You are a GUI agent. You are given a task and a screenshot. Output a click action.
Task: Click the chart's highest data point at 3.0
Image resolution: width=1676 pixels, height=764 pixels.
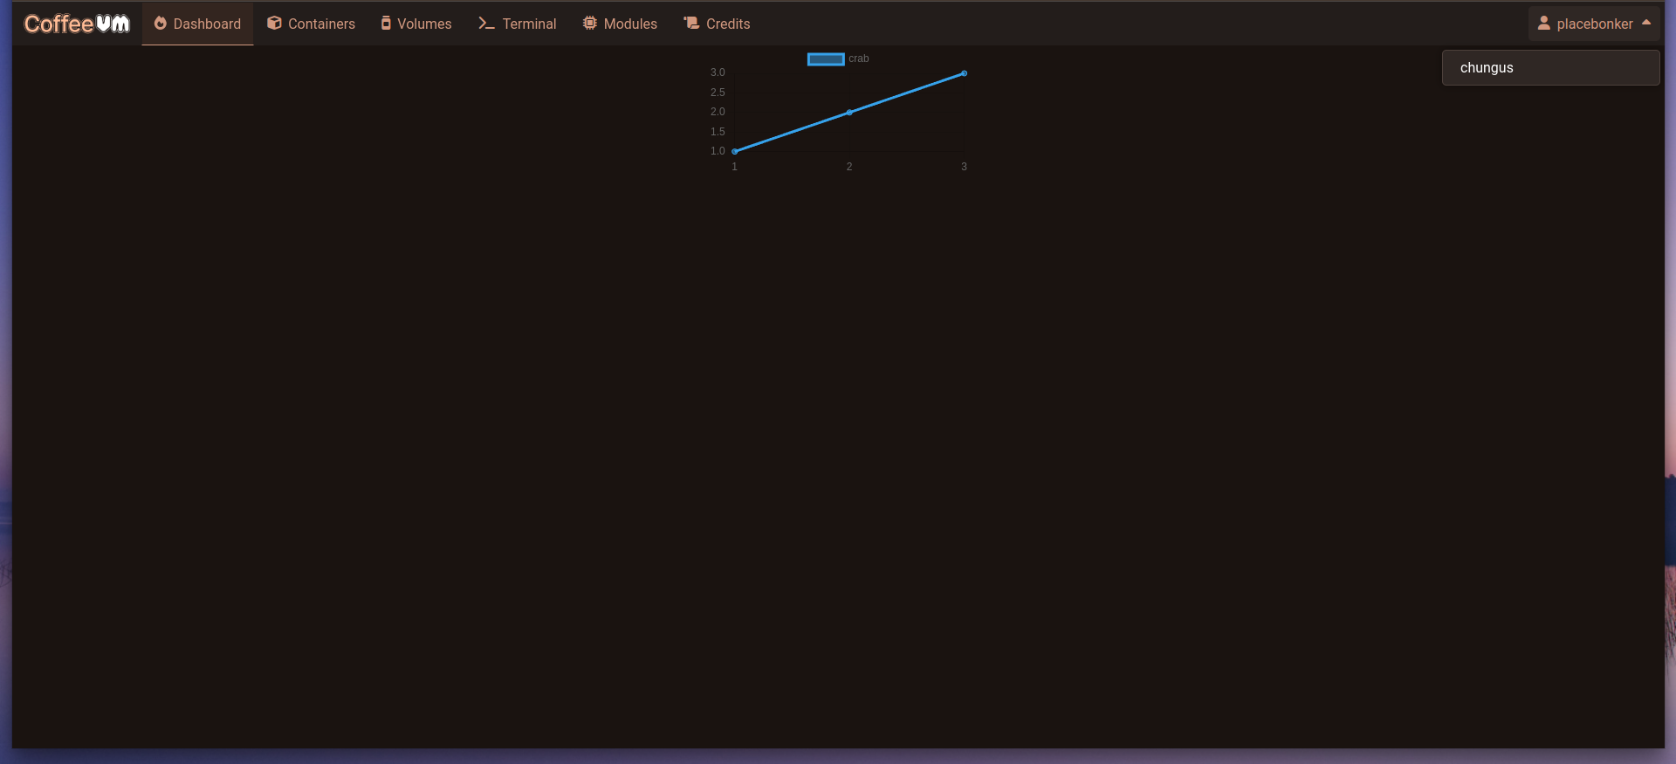[x=964, y=73]
